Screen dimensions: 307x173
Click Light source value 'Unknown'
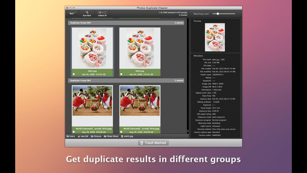(x=216, y=126)
